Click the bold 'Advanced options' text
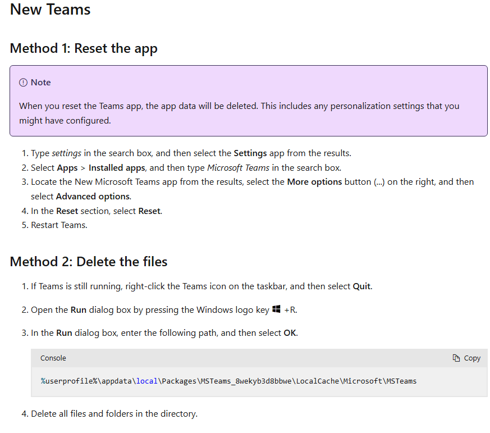 (x=93, y=197)
